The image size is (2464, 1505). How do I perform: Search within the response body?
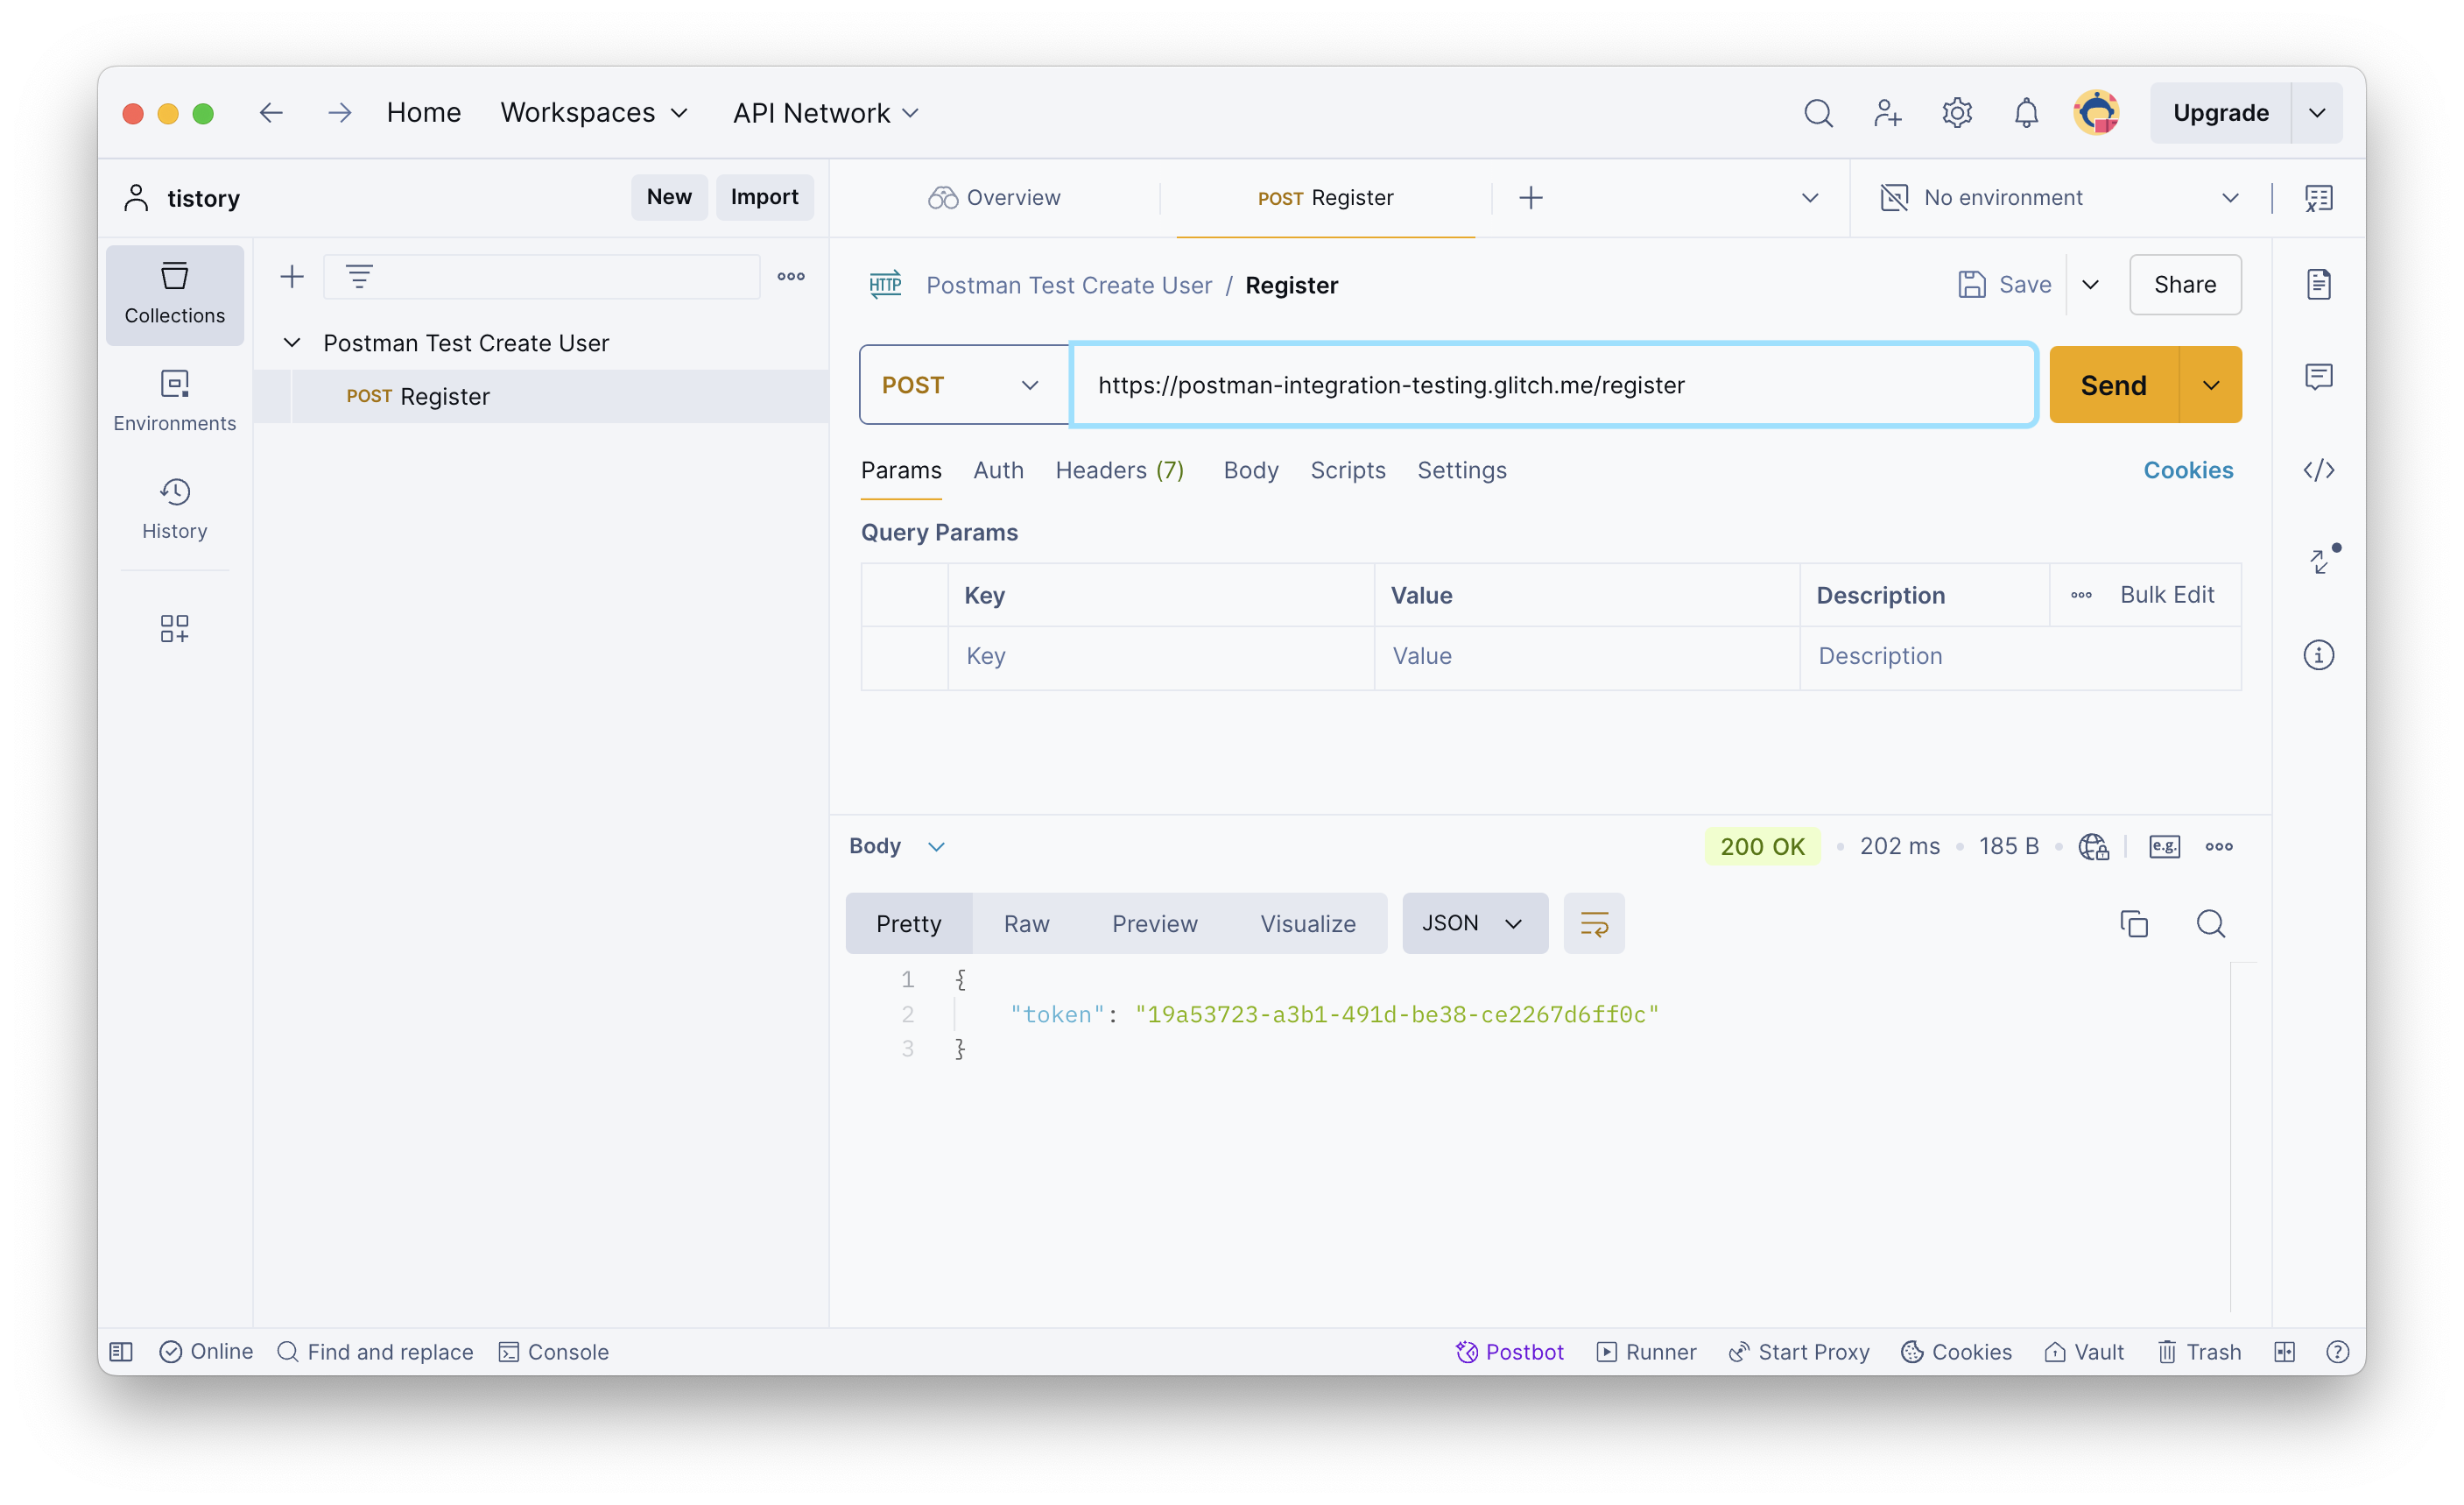click(2210, 923)
